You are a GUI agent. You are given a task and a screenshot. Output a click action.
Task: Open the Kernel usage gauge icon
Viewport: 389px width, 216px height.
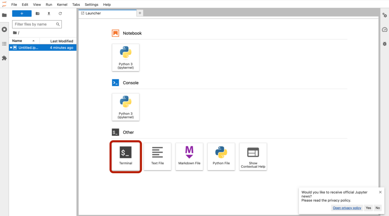click(x=384, y=30)
